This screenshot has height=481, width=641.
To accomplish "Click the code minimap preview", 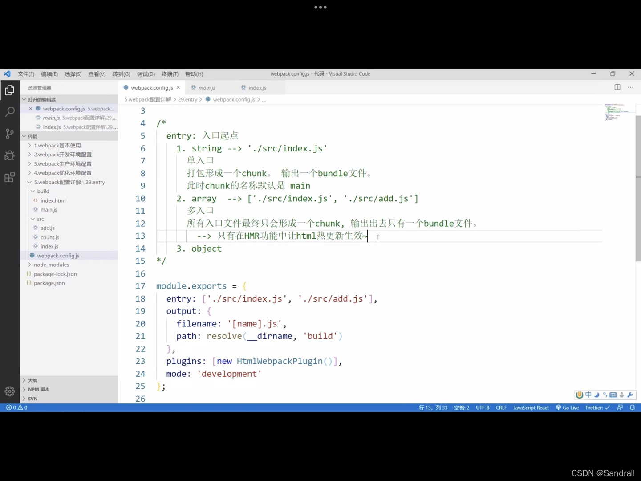I will tap(619, 112).
